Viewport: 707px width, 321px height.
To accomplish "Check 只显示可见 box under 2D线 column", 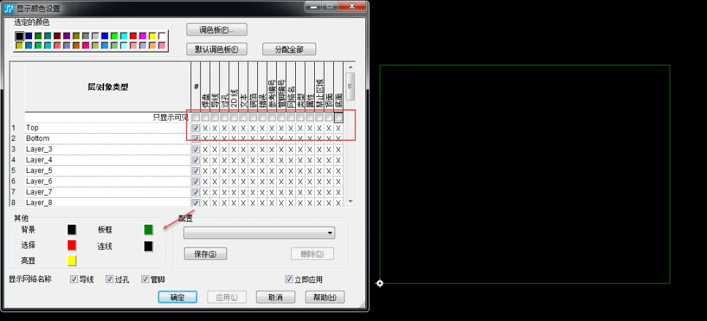I will [234, 117].
